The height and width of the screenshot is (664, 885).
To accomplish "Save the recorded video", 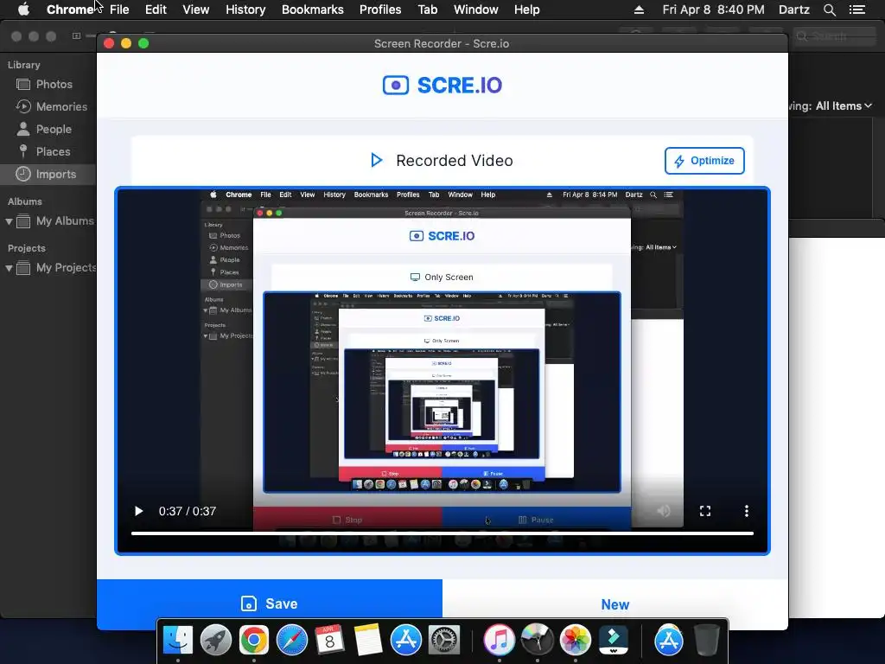I will (270, 603).
